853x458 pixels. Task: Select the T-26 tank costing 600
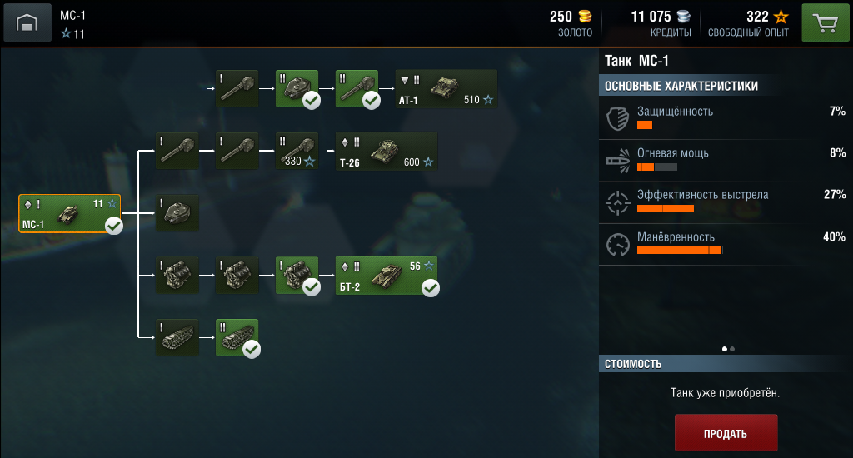click(387, 151)
